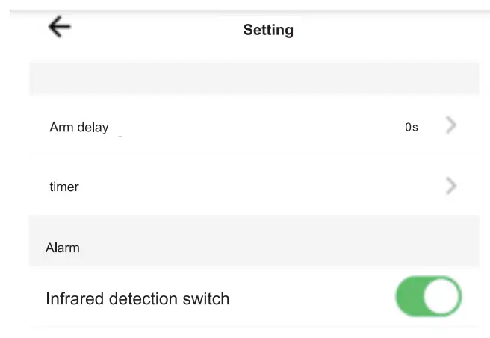Click the gray band above Arm delay

click(254, 78)
